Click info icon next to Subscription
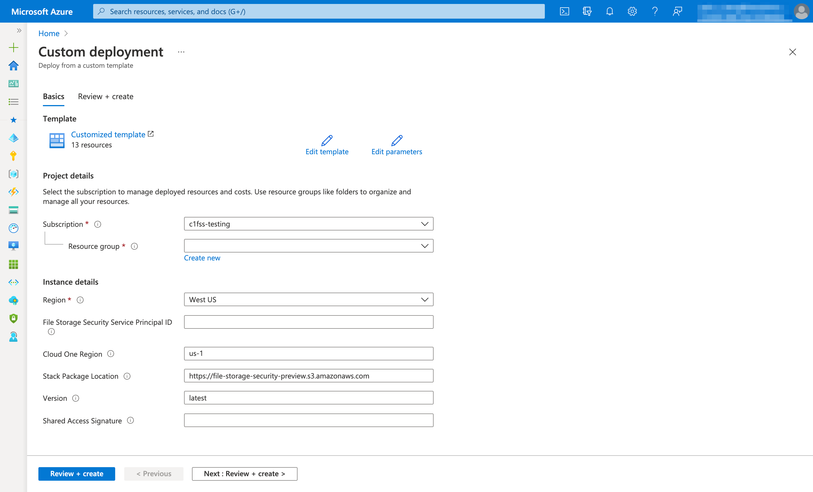Screen dimensions: 813x492 pos(98,224)
